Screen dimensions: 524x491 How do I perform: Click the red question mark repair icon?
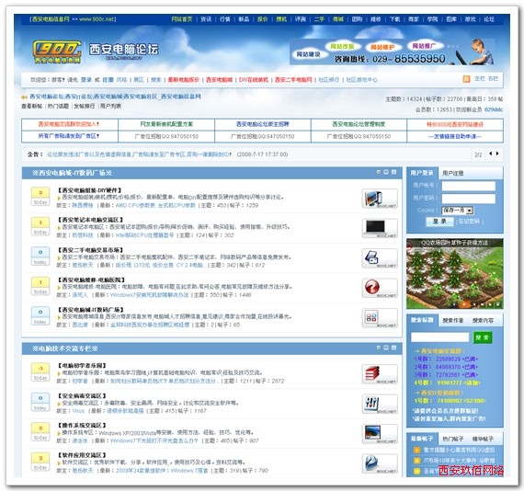380,288
